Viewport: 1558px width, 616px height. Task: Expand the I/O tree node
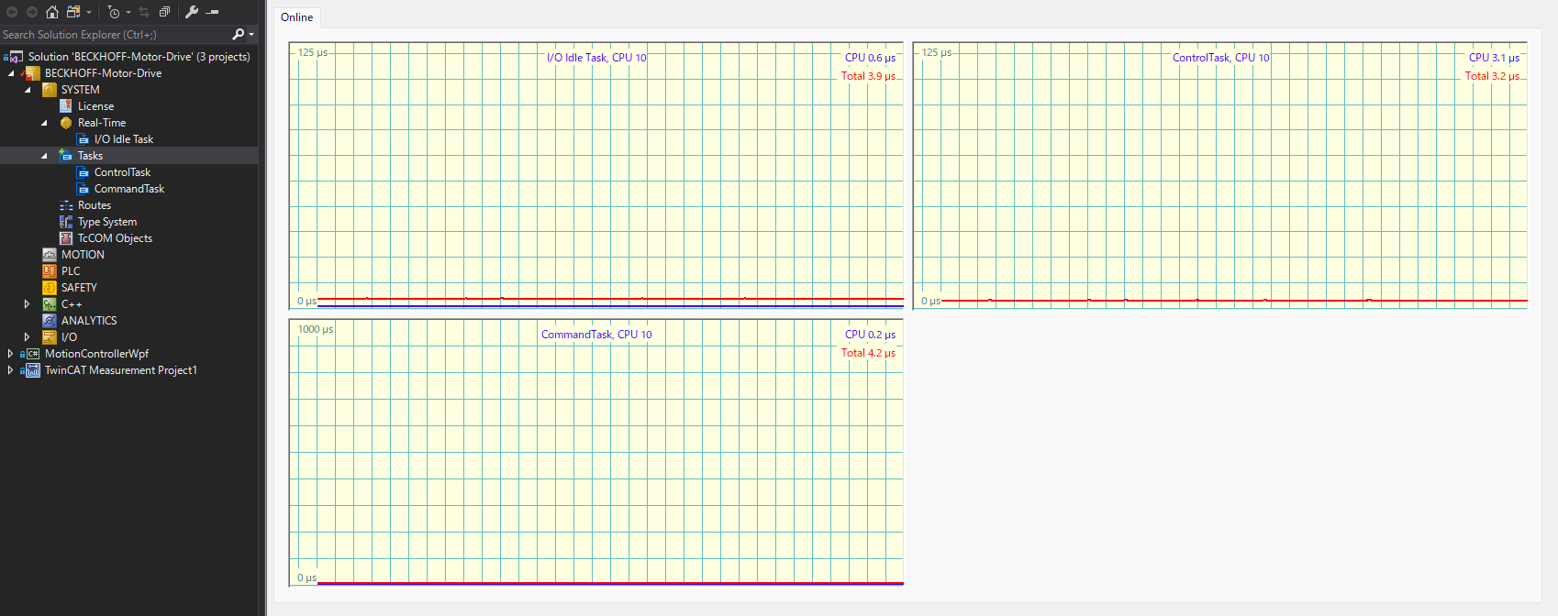[27, 337]
